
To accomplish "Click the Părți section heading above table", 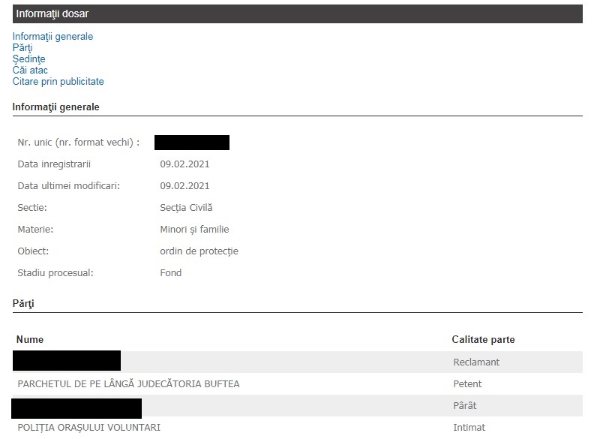I will (x=23, y=304).
